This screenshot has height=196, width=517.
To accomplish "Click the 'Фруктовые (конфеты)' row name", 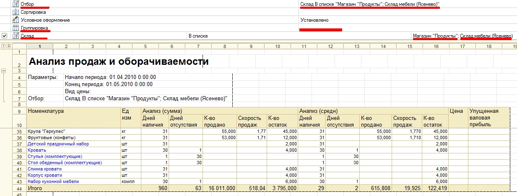I will tap(52, 137).
